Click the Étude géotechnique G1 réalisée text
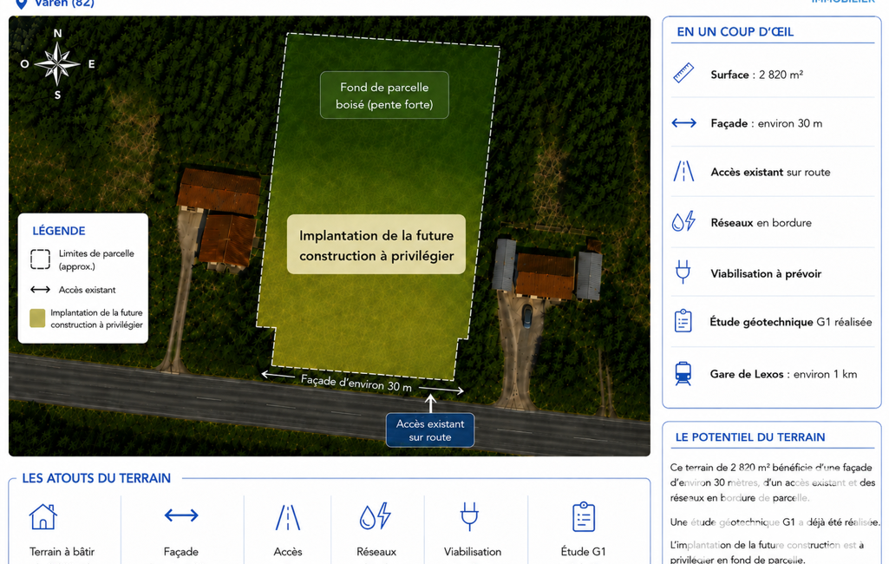The image size is (889, 564). (791, 322)
